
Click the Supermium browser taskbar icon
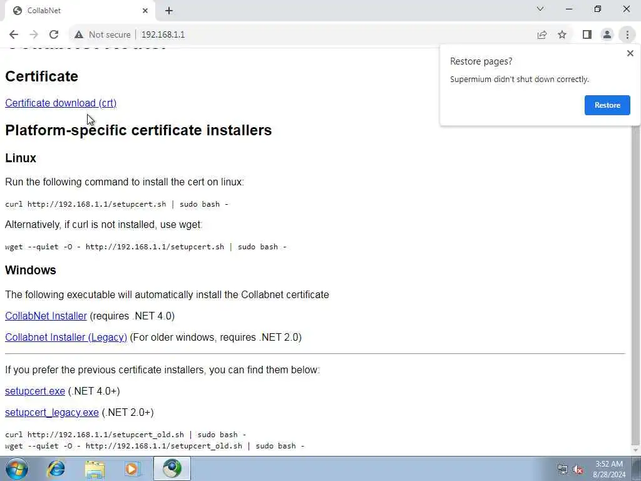tap(172, 468)
